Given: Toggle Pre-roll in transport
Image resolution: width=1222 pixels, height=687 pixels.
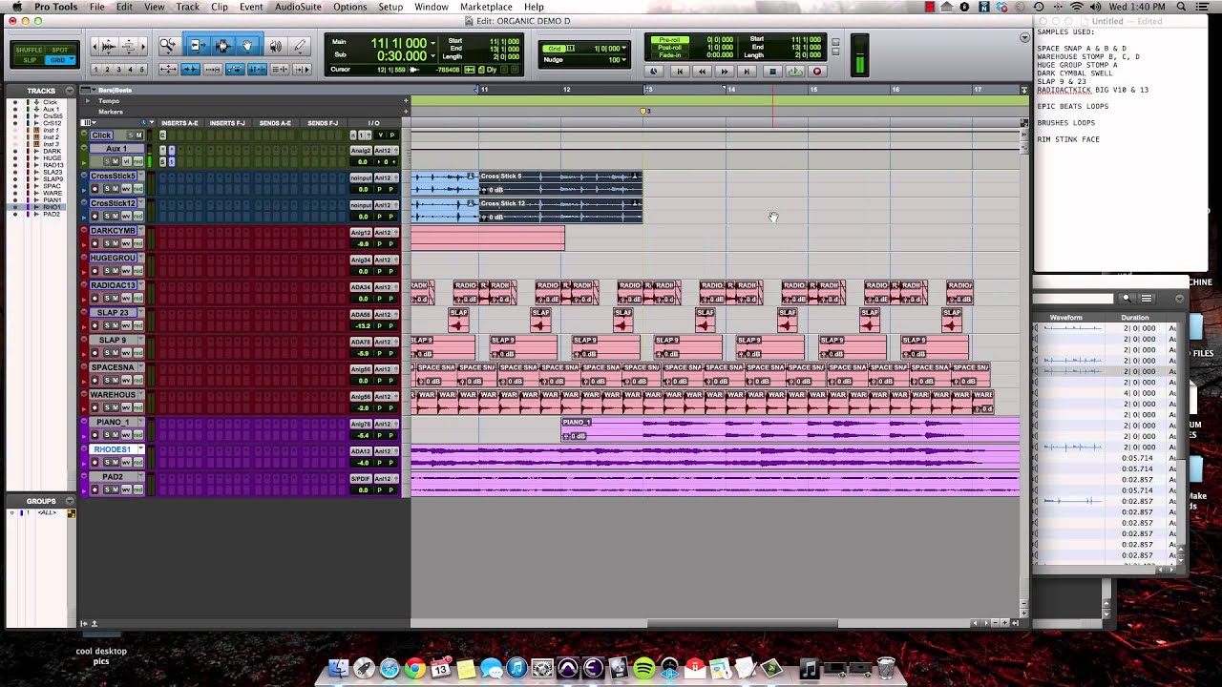Looking at the screenshot, I should (x=668, y=40).
